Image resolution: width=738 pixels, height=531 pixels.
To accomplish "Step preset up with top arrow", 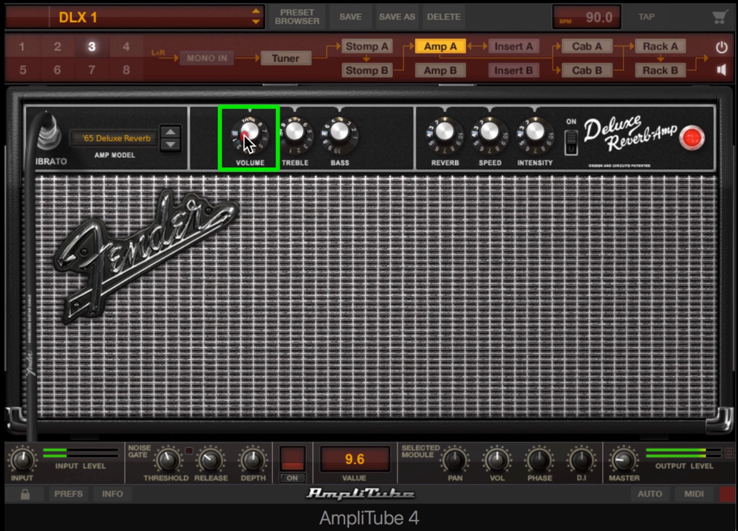I will click(x=256, y=11).
